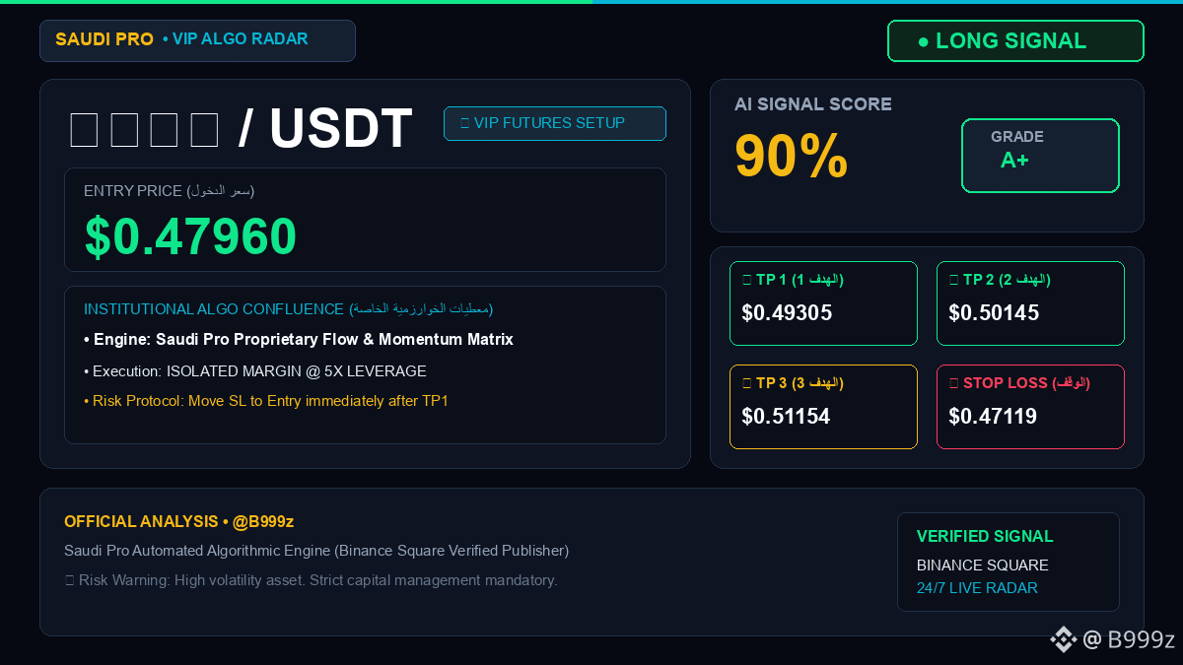Click the 90% AI signal score
This screenshot has height=665, width=1183.
click(792, 156)
